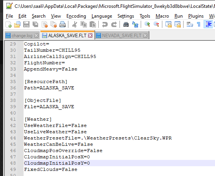Open the Search menu
Viewport: 215px width, 176px height.
[39, 16]
